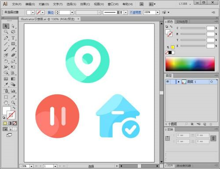220x169 pixels.
Task: Select the black arrow Selection tool
Action: point(6,26)
